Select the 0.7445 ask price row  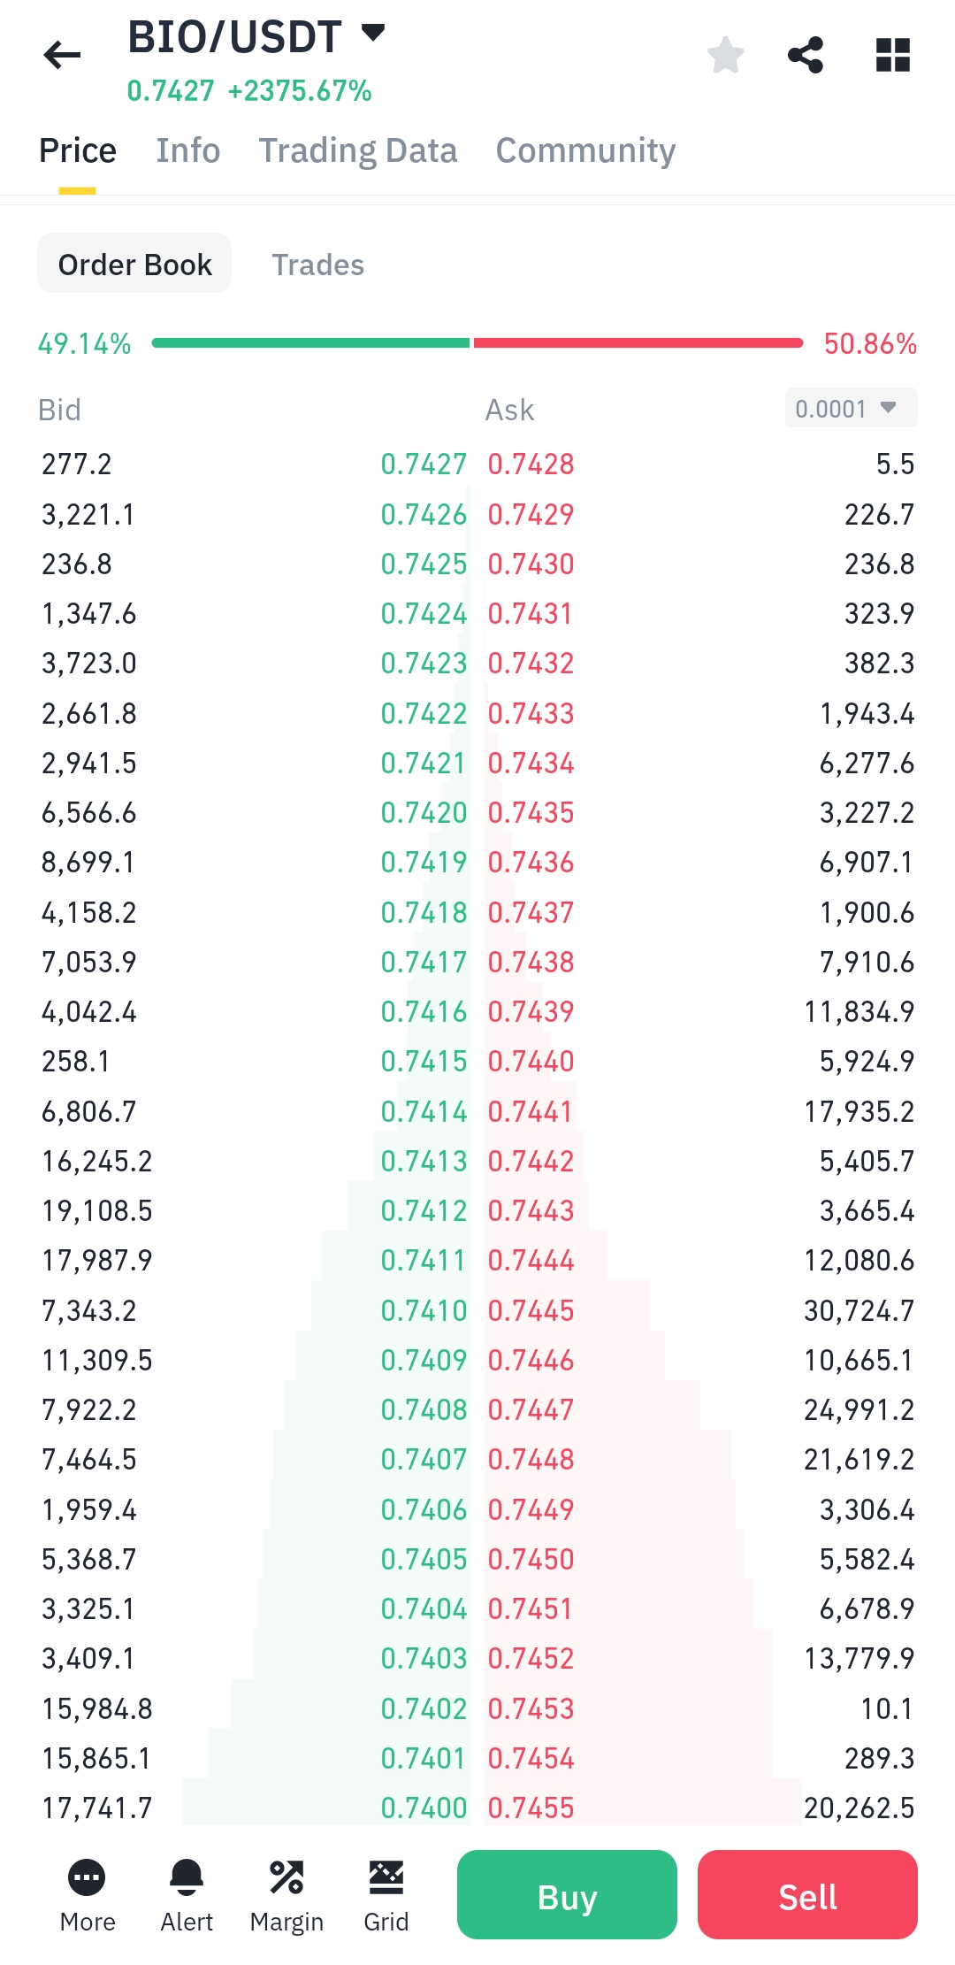point(701,1310)
